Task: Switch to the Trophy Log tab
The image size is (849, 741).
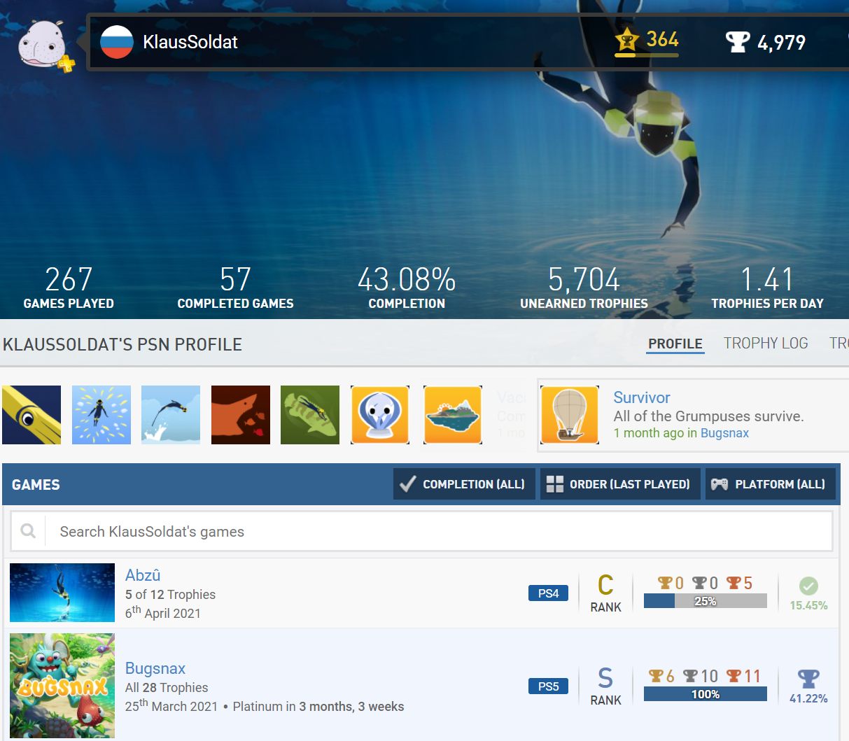Action: point(766,344)
